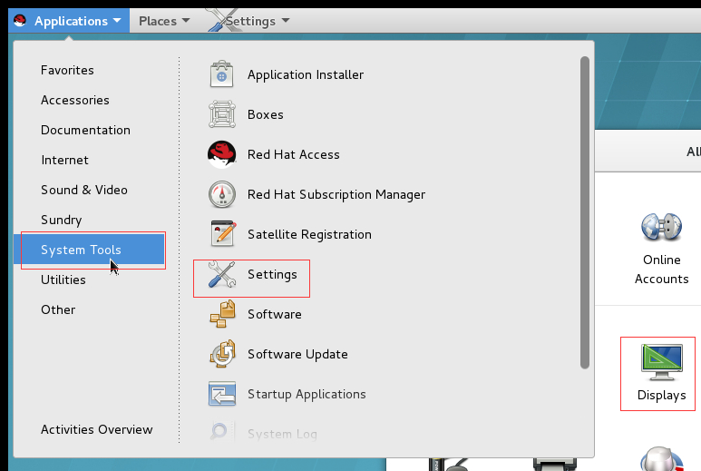Open Activities Overview

(96, 429)
